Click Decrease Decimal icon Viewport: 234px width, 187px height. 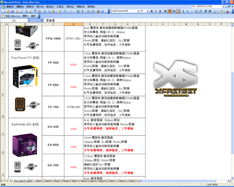tap(200, 11)
